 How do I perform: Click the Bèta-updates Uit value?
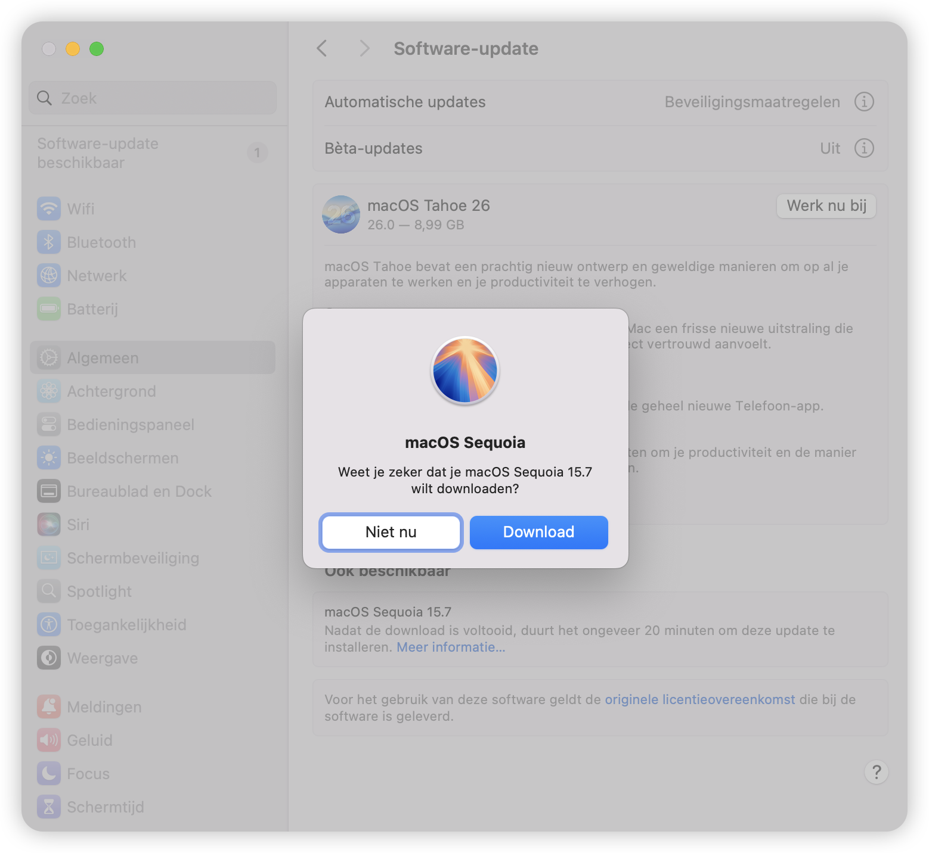click(x=830, y=148)
